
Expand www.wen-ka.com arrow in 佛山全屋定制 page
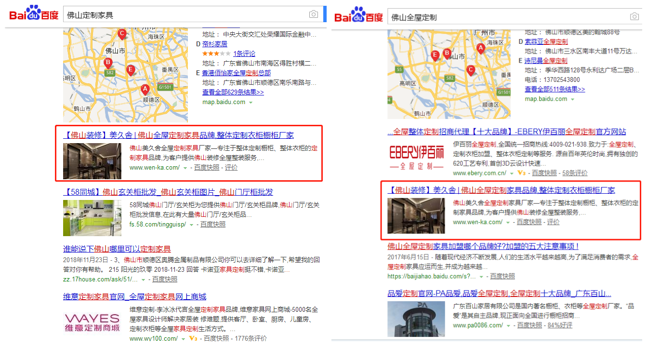point(508,223)
